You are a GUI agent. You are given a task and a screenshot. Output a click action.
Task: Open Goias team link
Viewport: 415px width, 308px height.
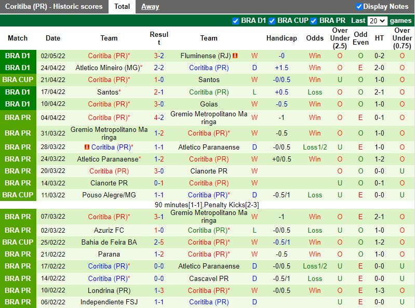209,104
